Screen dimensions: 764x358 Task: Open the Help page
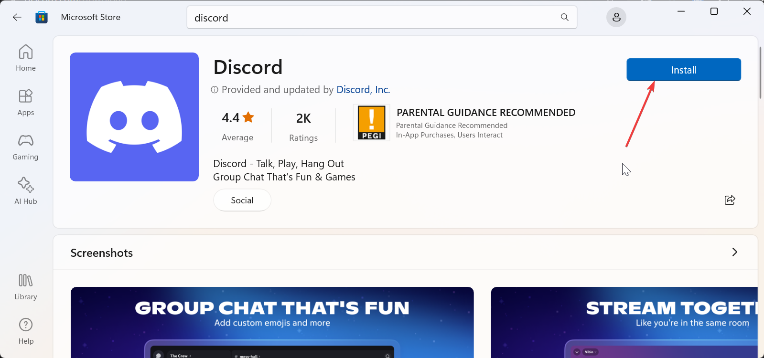26,331
